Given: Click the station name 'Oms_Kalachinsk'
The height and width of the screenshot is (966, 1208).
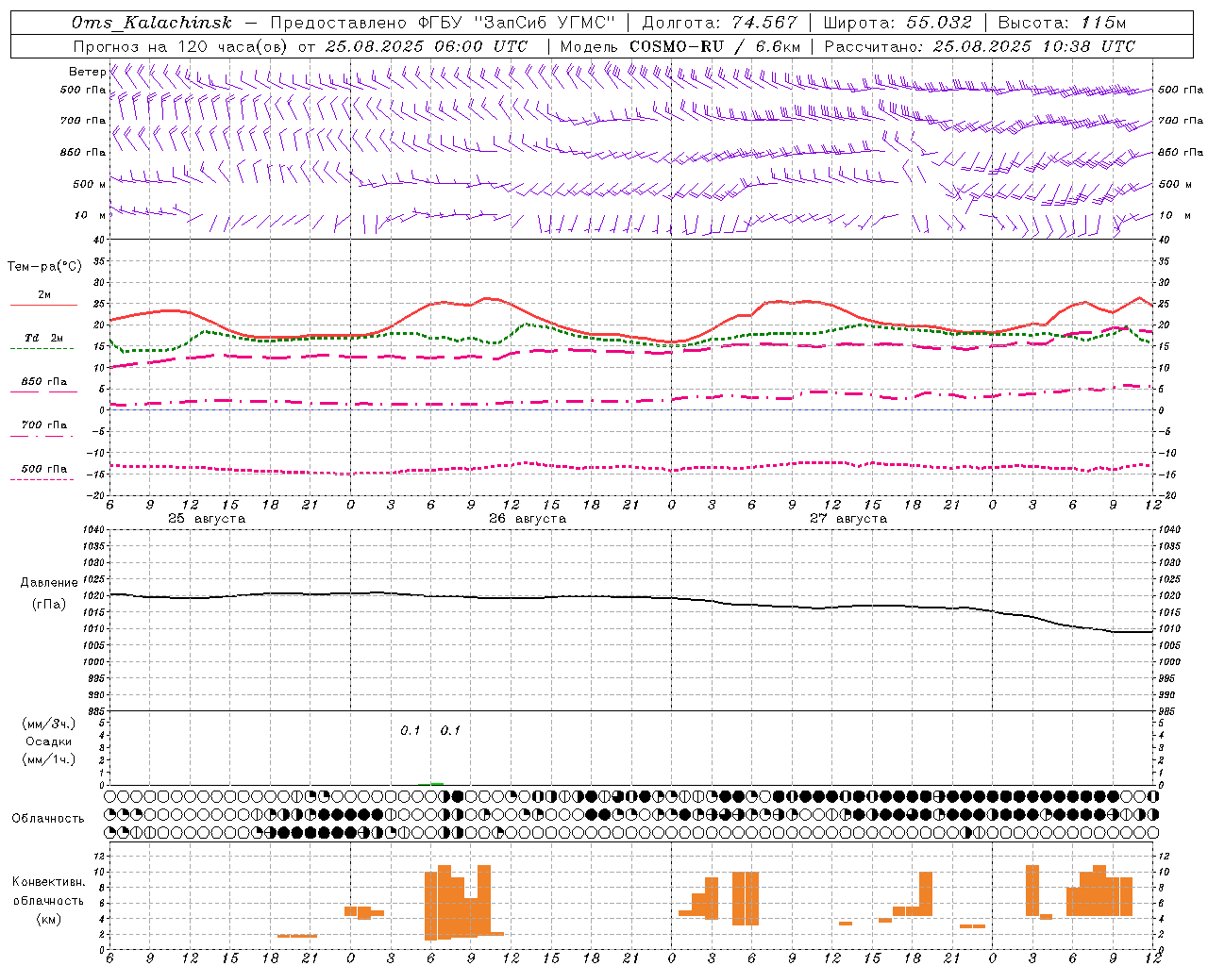Looking at the screenshot, I should click(x=152, y=23).
